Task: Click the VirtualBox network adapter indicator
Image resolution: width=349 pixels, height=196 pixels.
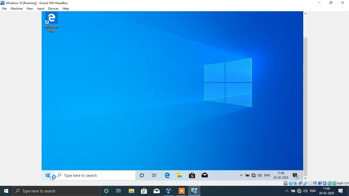Action: pos(300,183)
